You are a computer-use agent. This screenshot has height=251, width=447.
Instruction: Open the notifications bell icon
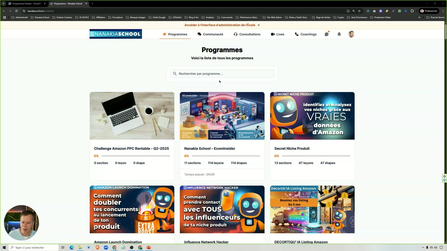tap(339, 34)
